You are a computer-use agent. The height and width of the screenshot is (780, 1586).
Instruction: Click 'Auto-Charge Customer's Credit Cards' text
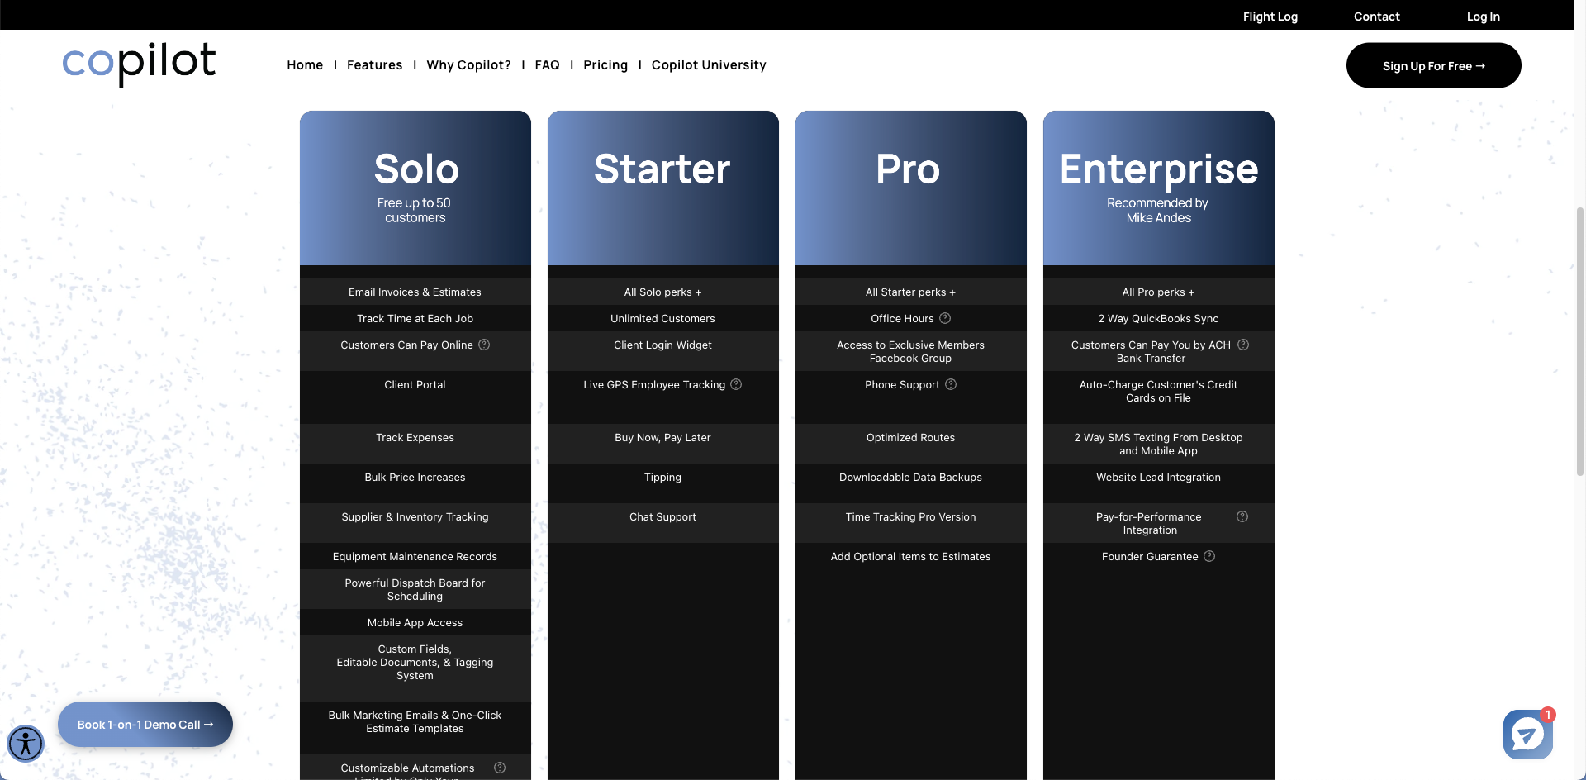tap(1159, 391)
